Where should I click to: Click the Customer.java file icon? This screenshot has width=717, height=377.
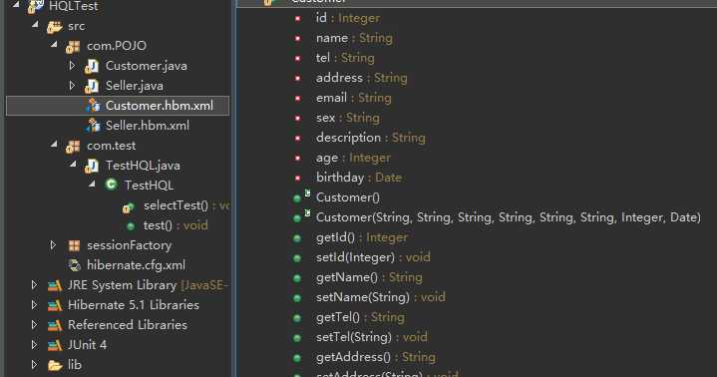point(92,67)
